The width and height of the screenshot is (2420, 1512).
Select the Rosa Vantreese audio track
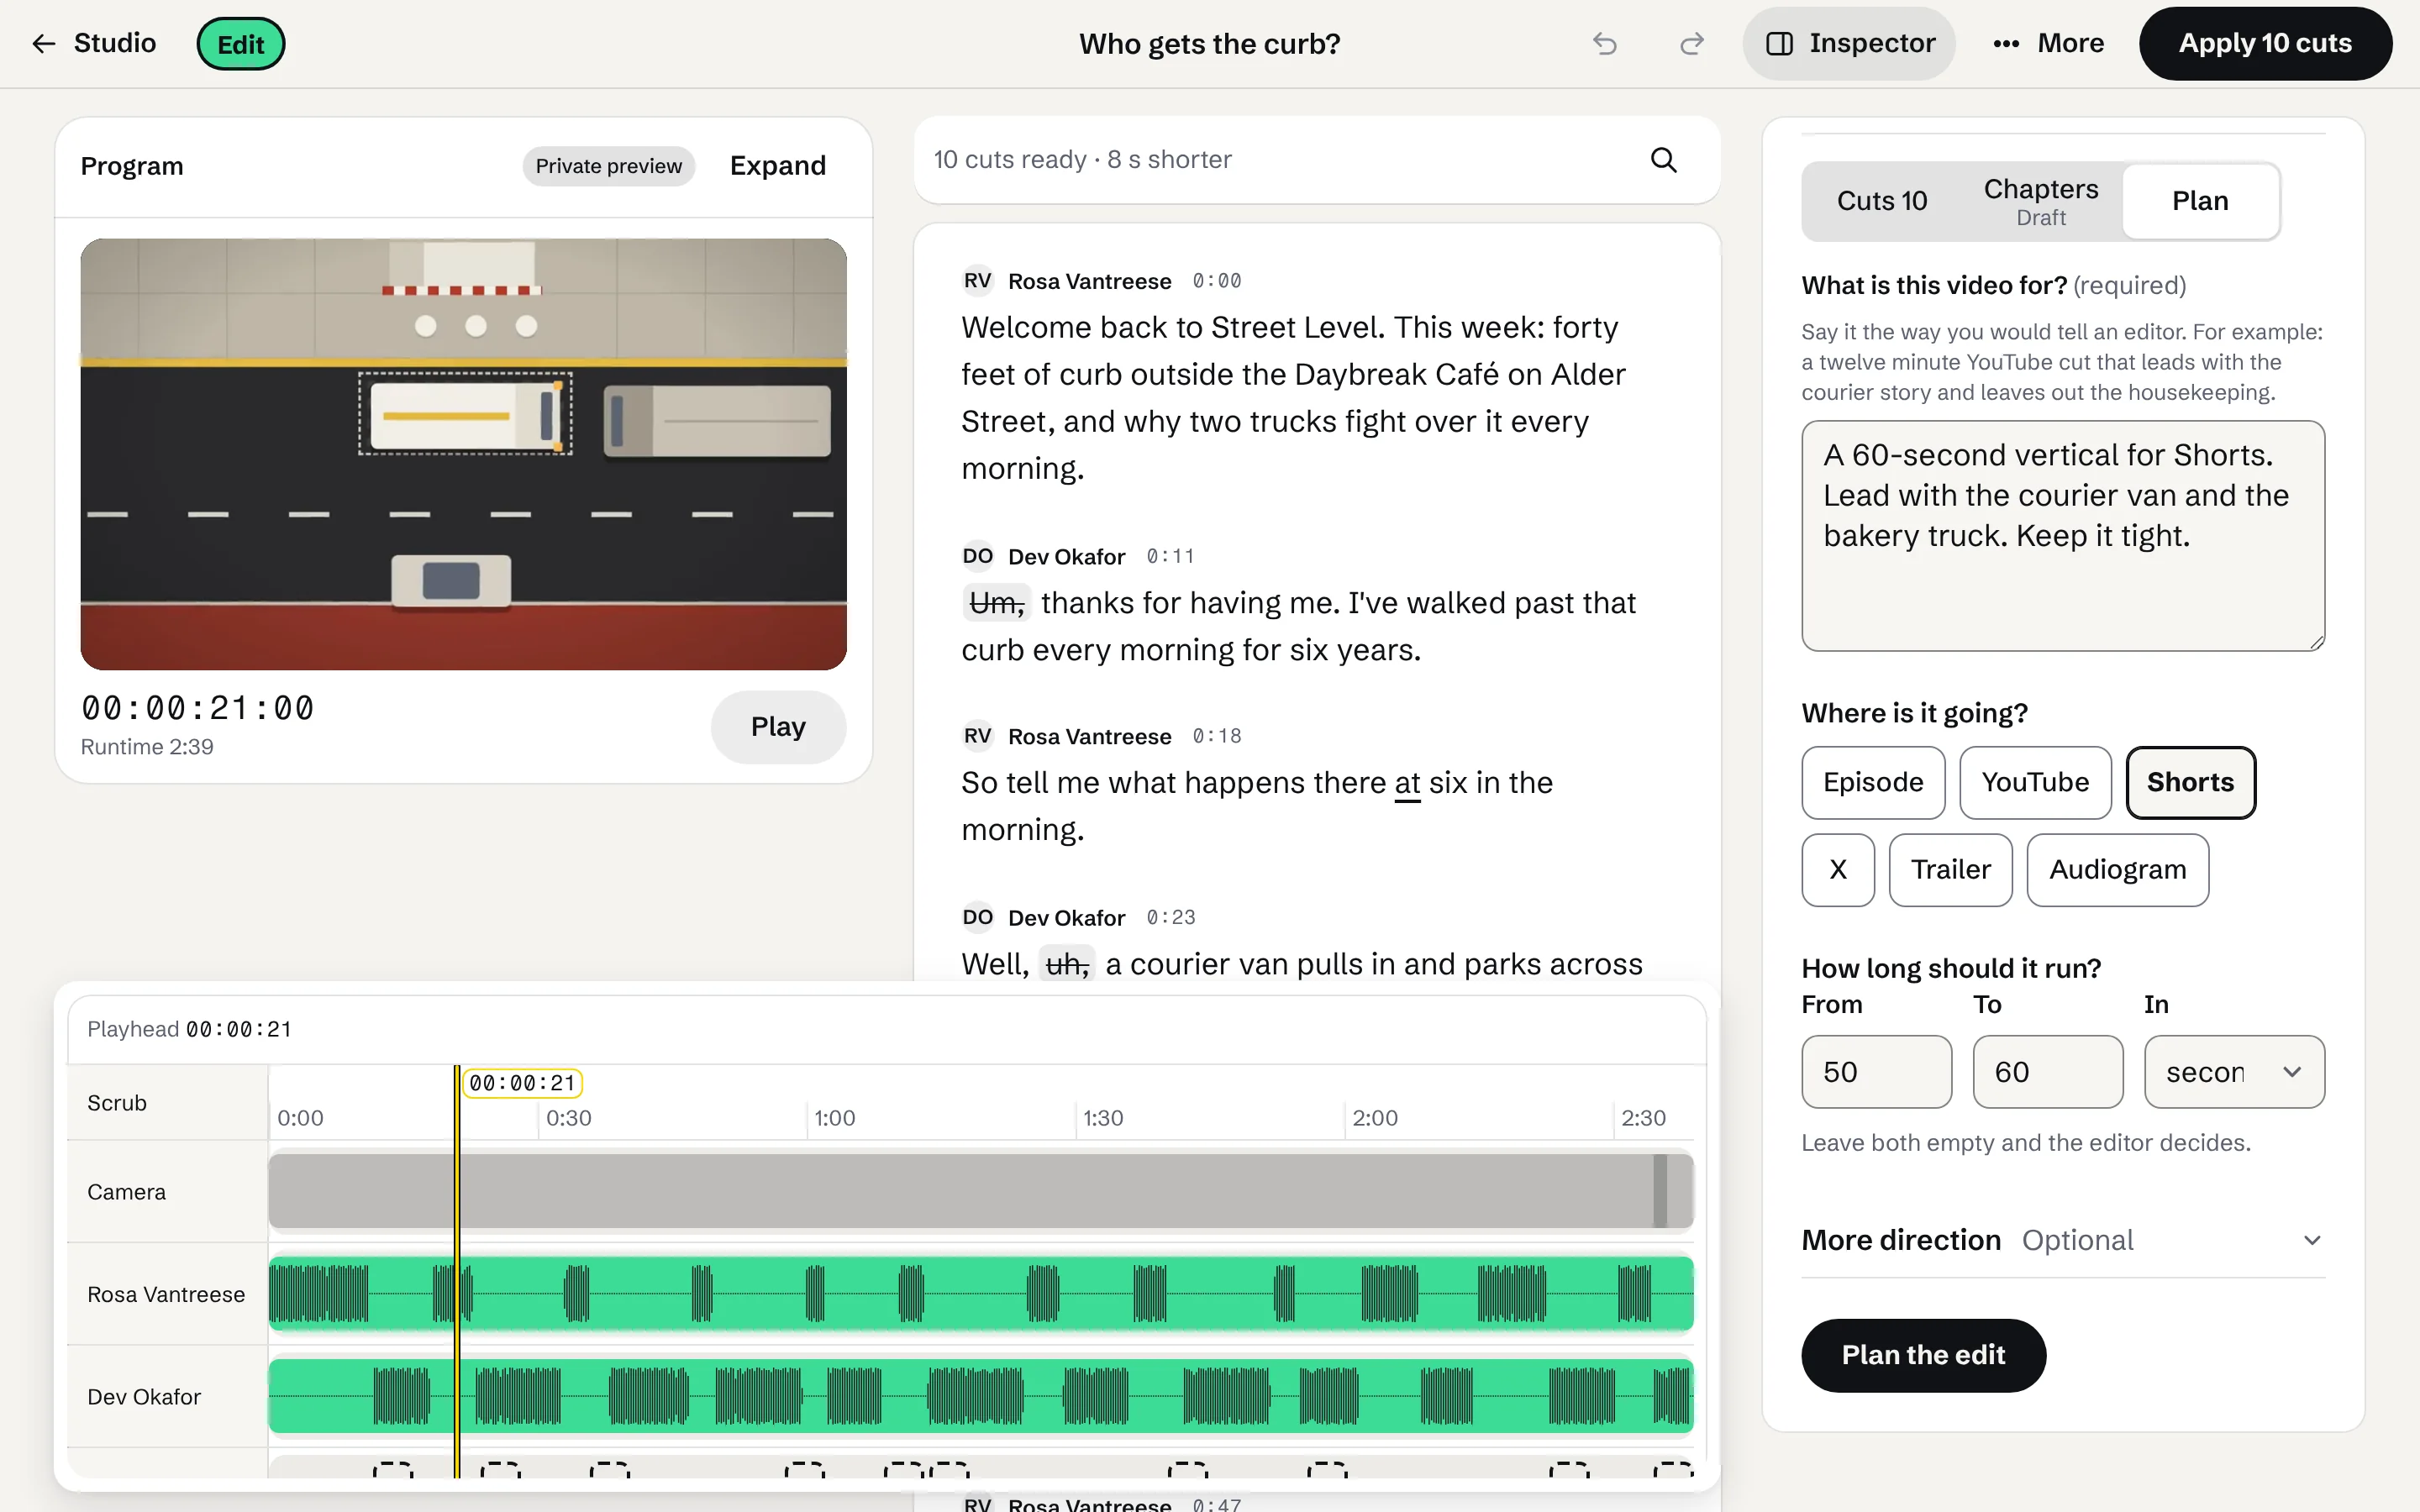980,1294
